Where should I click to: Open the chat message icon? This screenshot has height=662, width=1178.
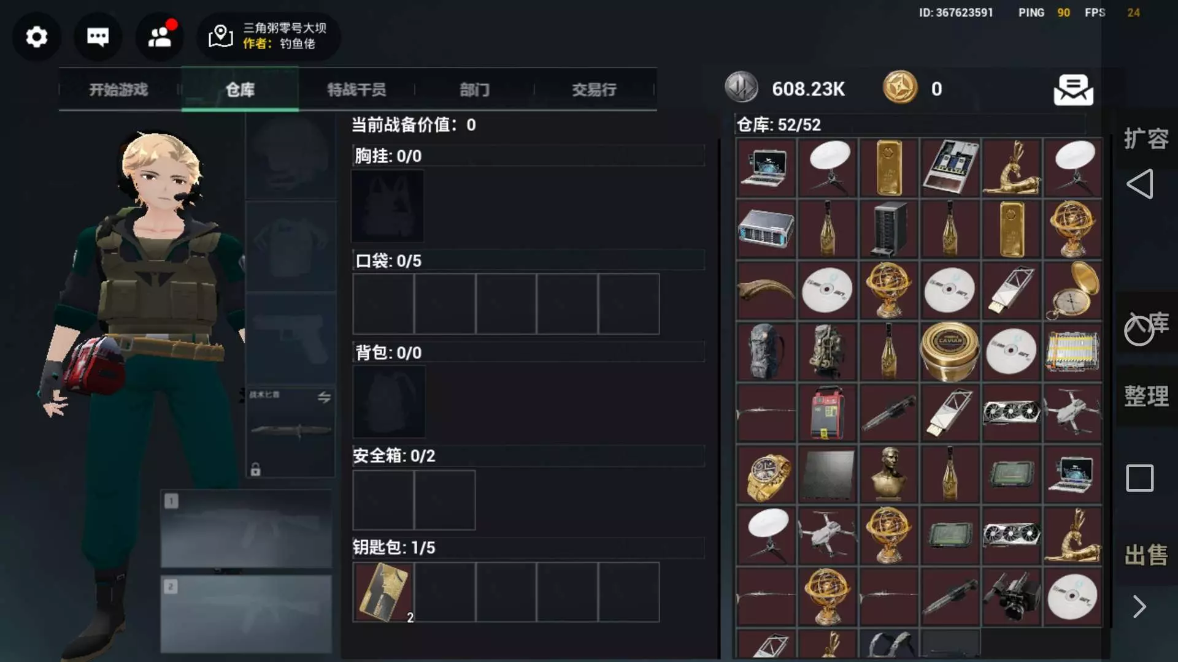[x=98, y=37]
